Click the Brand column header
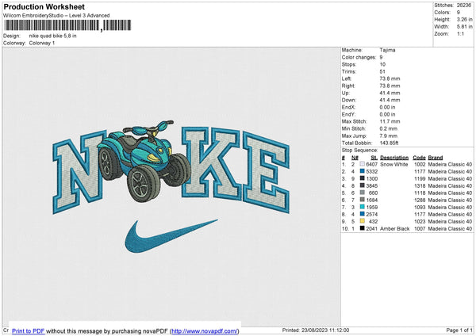This screenshot has height=336, width=476. pos(436,158)
